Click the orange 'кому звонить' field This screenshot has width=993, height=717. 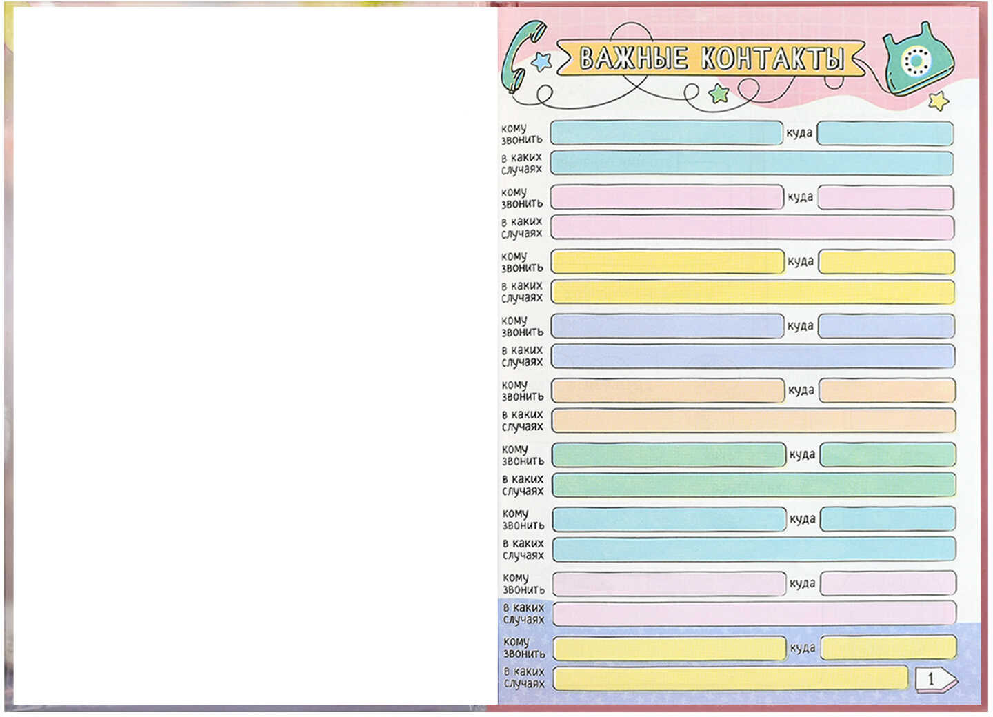668,390
